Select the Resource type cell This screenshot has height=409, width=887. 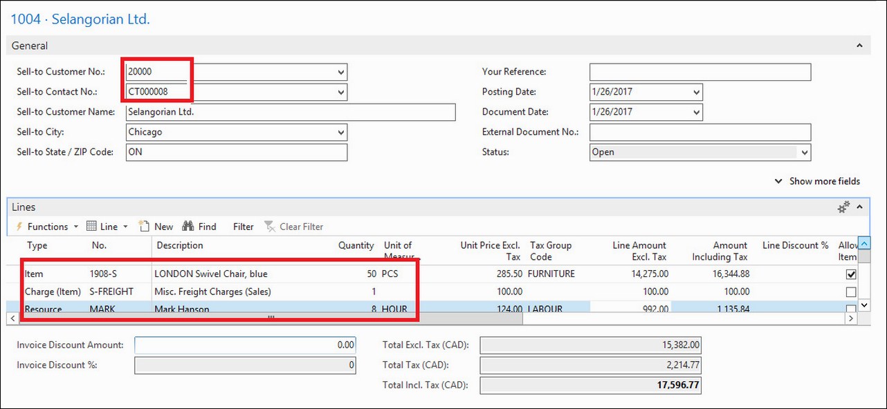tap(43, 308)
